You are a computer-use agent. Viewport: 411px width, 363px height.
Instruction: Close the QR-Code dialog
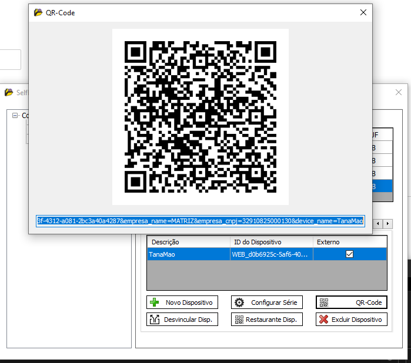click(363, 12)
